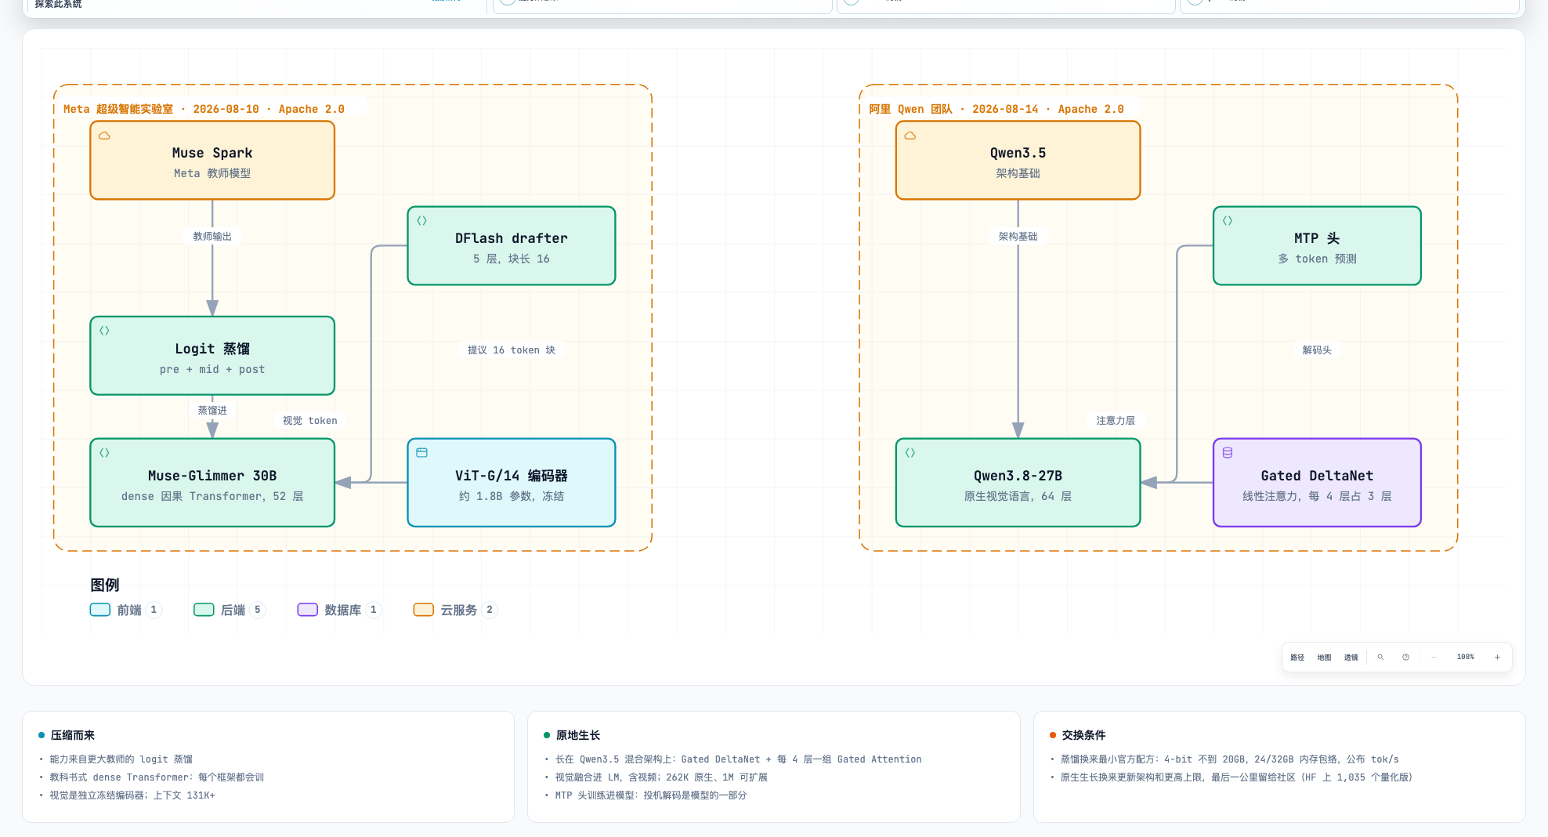The width and height of the screenshot is (1548, 837).
Task: Zoom in with the plus icon
Action: pos(1497,658)
